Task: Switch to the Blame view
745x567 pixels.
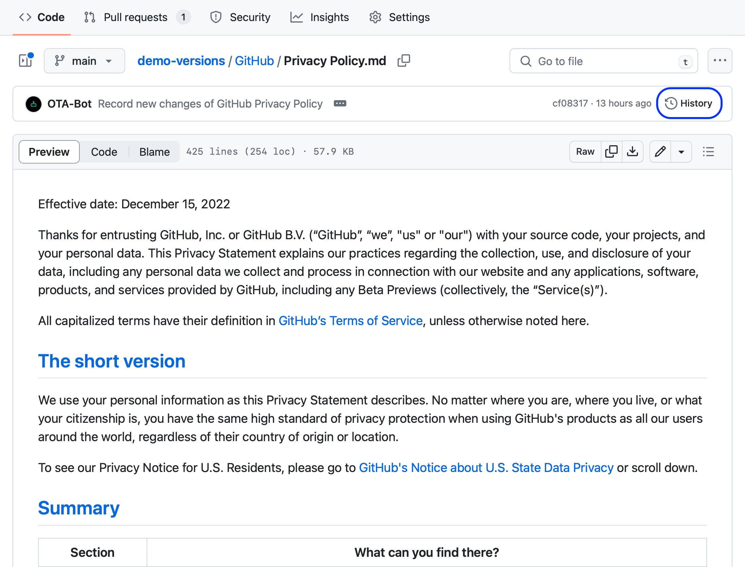Action: pyautogui.click(x=154, y=152)
